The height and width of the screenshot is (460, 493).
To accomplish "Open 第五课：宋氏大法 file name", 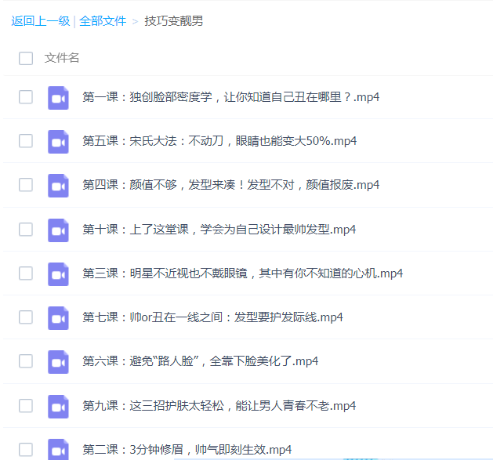I will click(x=219, y=141).
